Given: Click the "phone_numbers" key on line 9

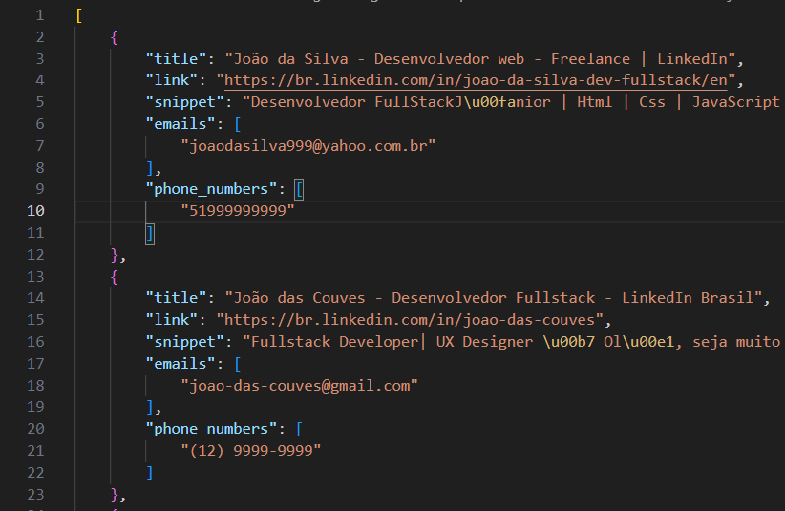Looking at the screenshot, I should [x=211, y=189].
